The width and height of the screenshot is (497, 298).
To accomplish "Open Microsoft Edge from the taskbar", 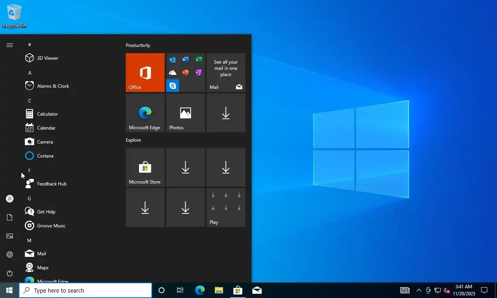I will [x=200, y=290].
